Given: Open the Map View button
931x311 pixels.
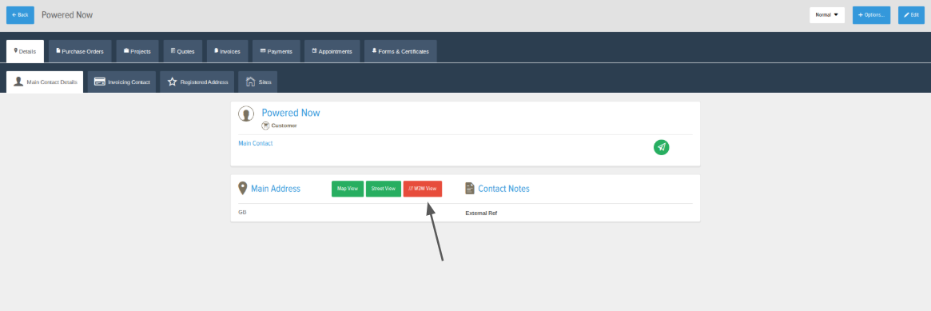Looking at the screenshot, I should tap(348, 189).
